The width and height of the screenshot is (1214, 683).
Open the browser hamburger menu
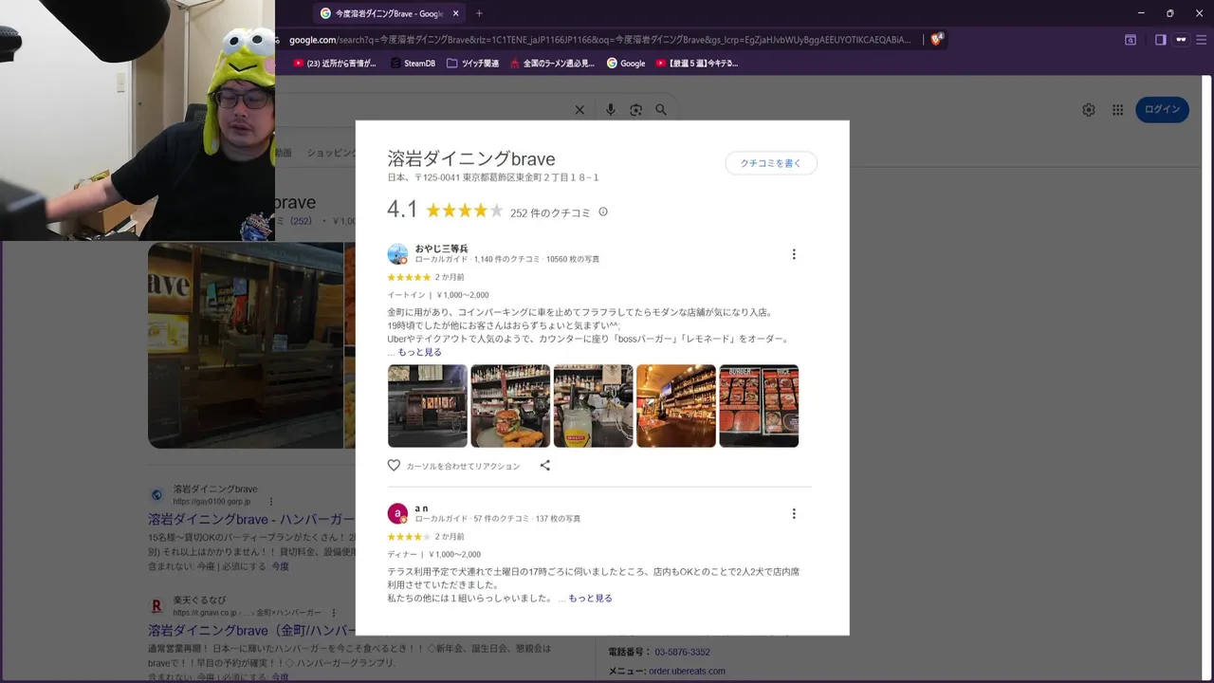(1202, 40)
